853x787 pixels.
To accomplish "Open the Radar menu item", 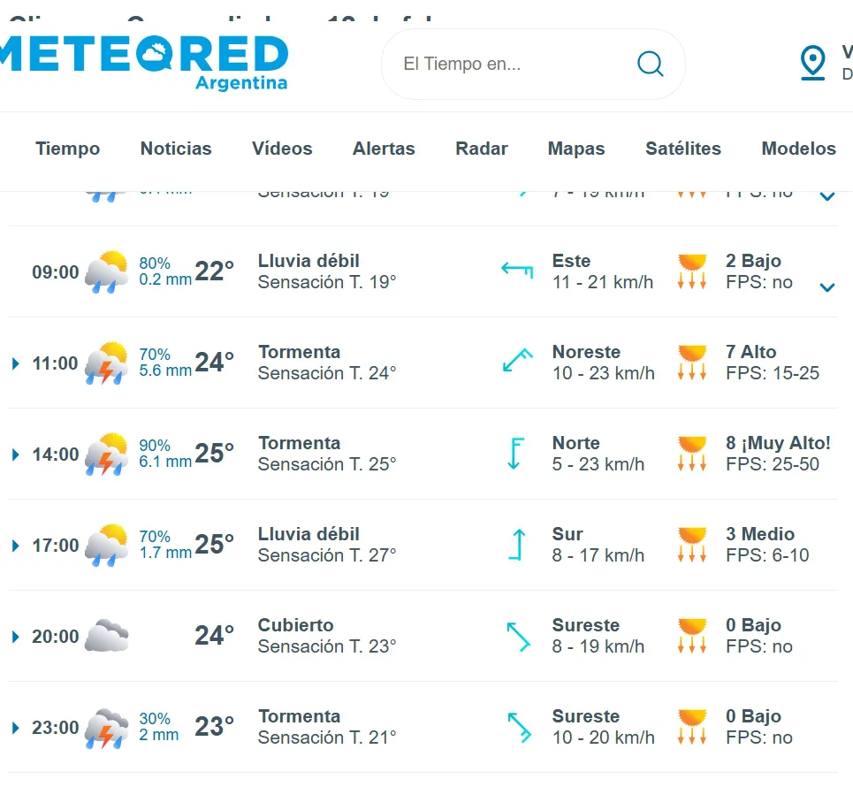I will pyautogui.click(x=482, y=149).
